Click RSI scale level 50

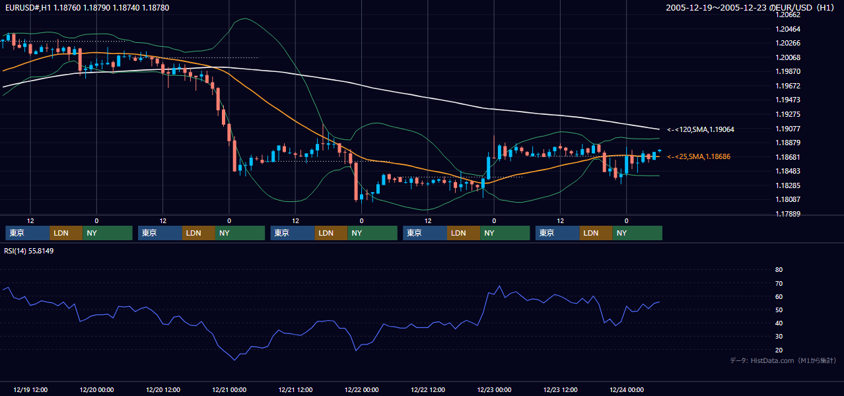779,310
